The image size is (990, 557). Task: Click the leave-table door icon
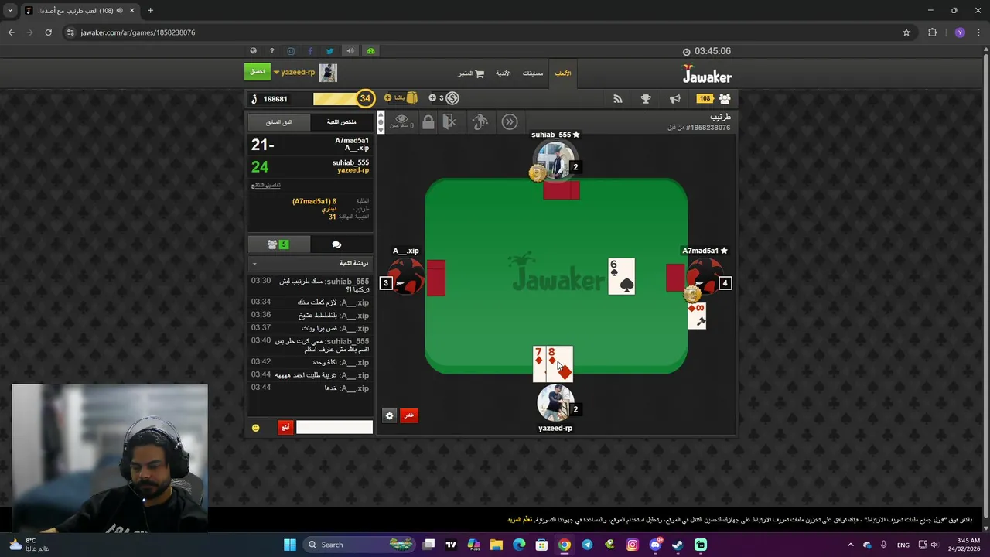[x=449, y=121]
